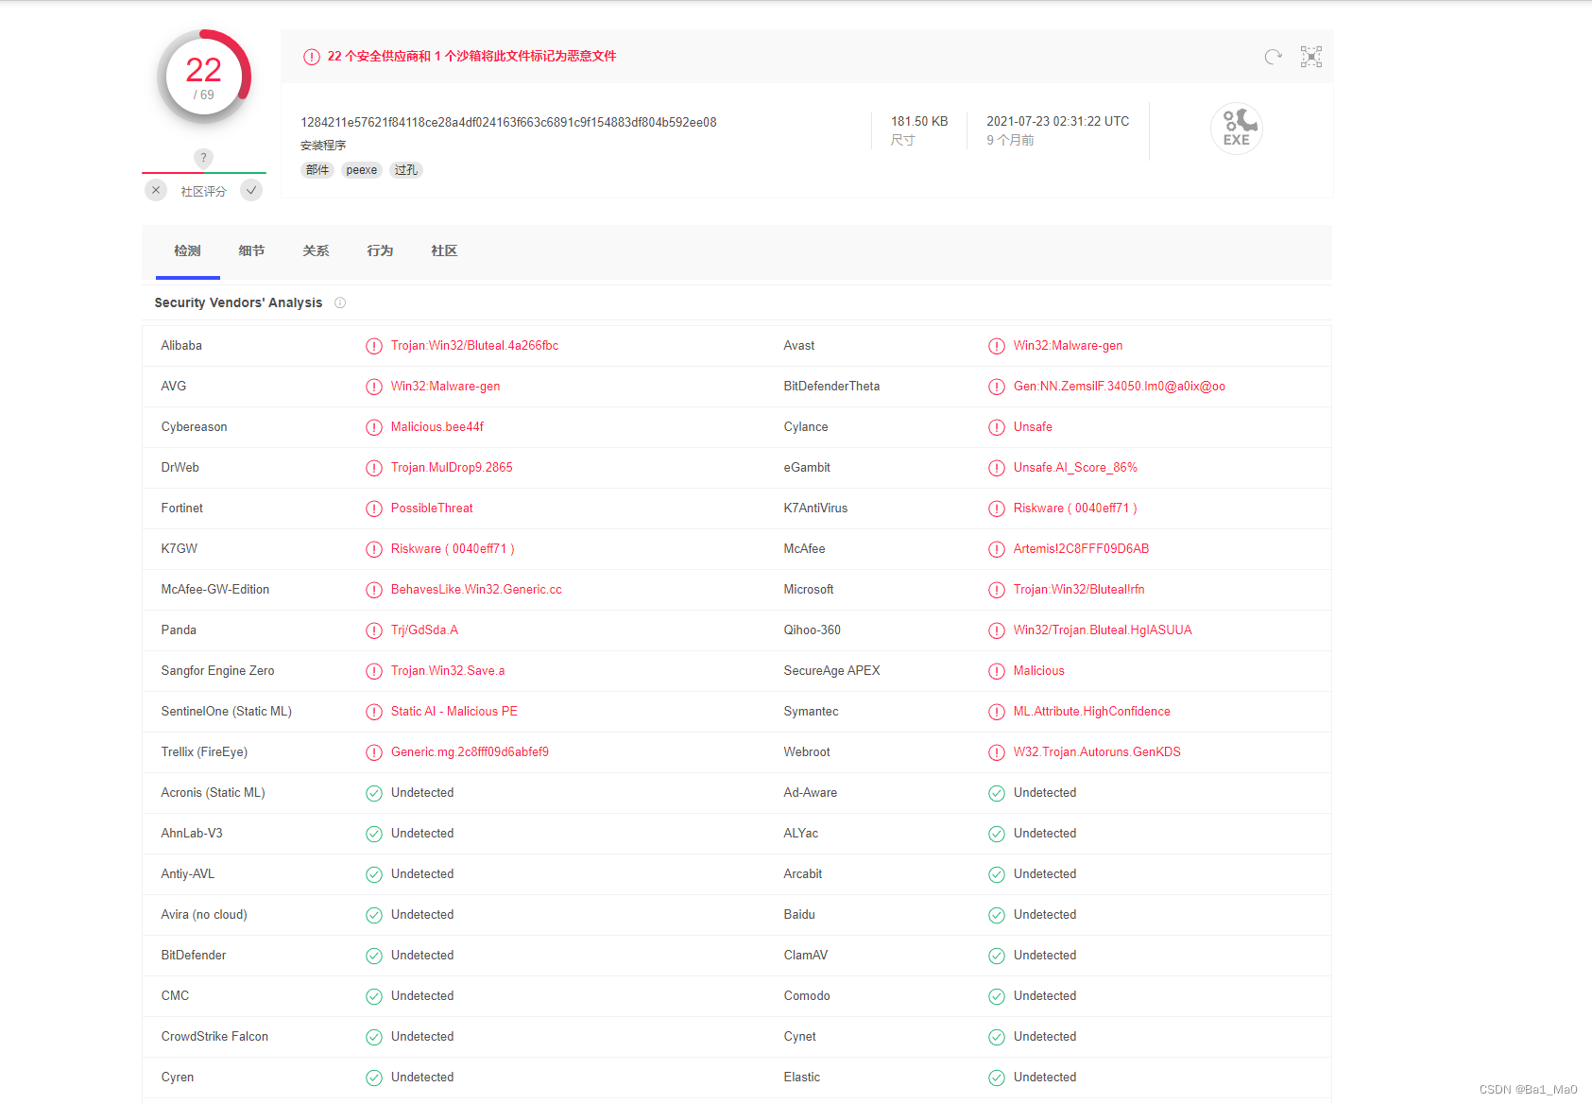The image size is (1592, 1104).
Task: Open the 行为 behavior tab
Action: tap(380, 250)
